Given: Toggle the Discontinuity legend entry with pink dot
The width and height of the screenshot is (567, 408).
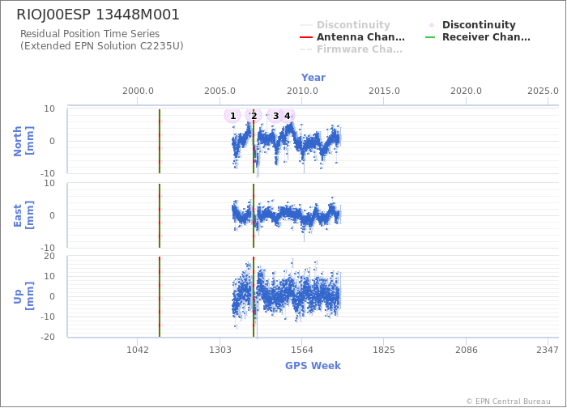Looking at the screenshot, I should point(472,25).
